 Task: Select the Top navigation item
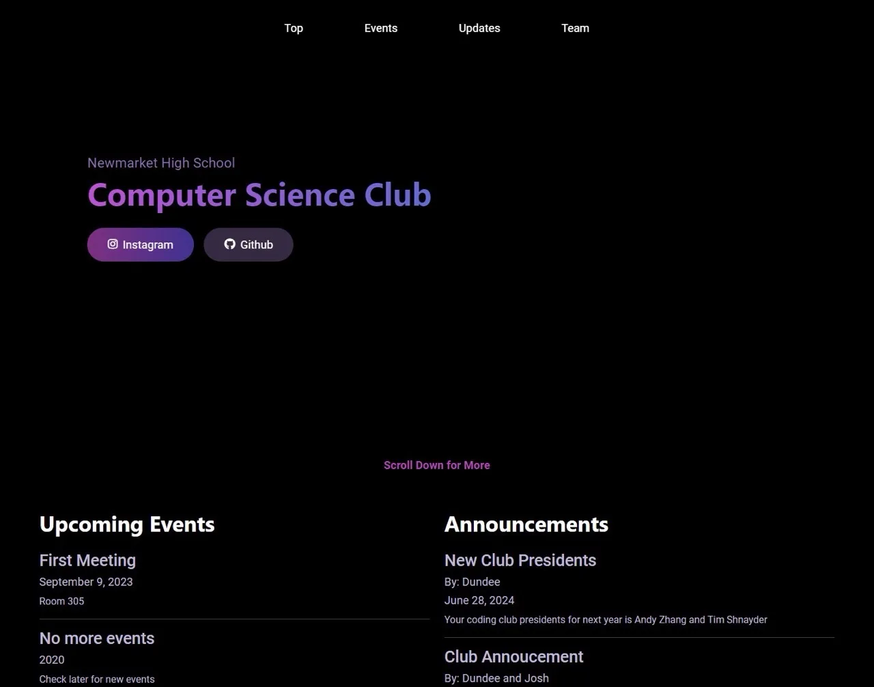click(x=294, y=28)
